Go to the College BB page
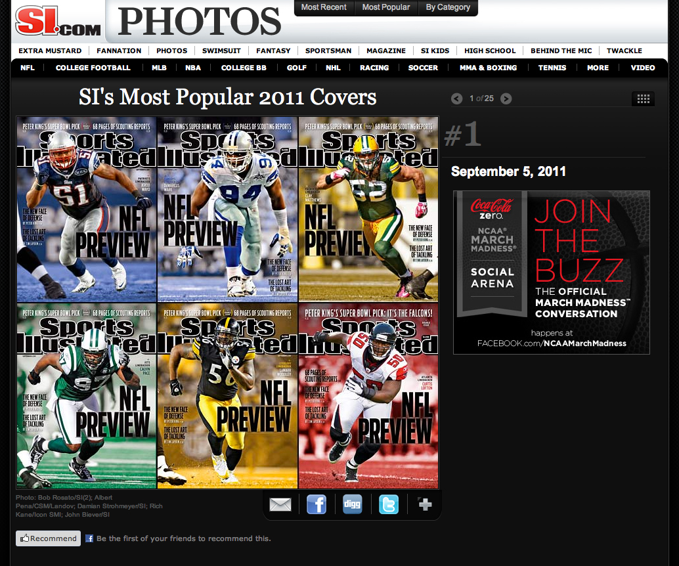Screen dimensions: 679x566 (x=244, y=68)
